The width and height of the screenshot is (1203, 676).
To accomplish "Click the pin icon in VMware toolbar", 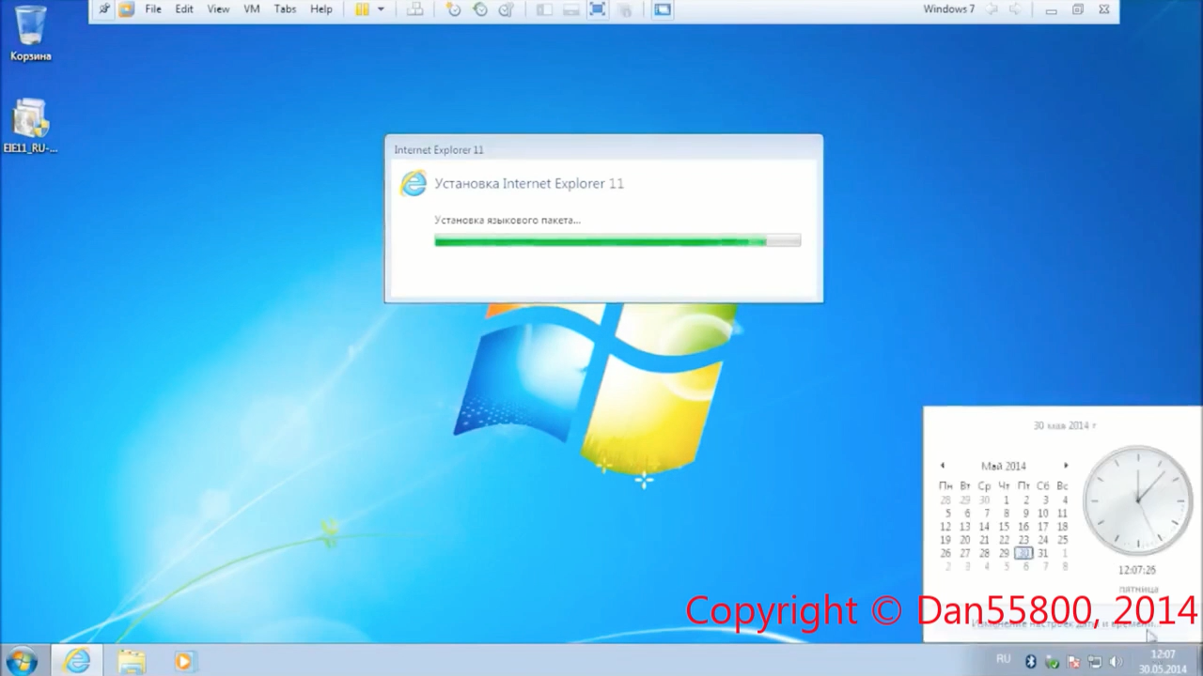I will (x=104, y=9).
